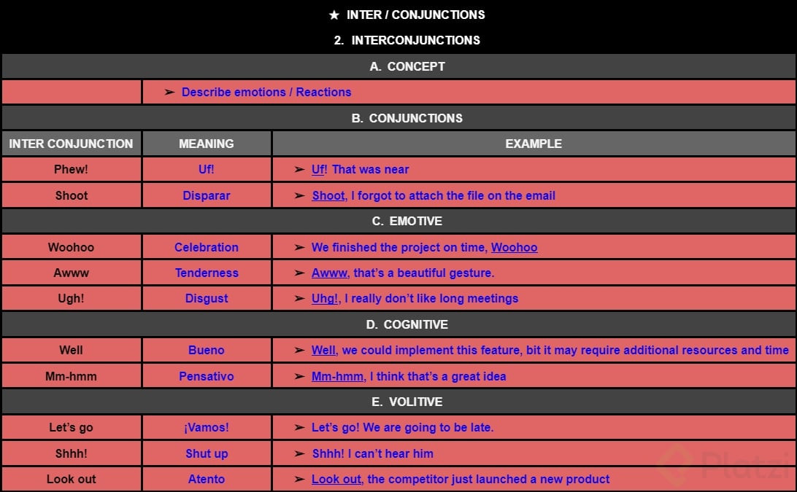Select the "Let's go" cell
Viewport: 797px width, 492px height.
(x=71, y=427)
